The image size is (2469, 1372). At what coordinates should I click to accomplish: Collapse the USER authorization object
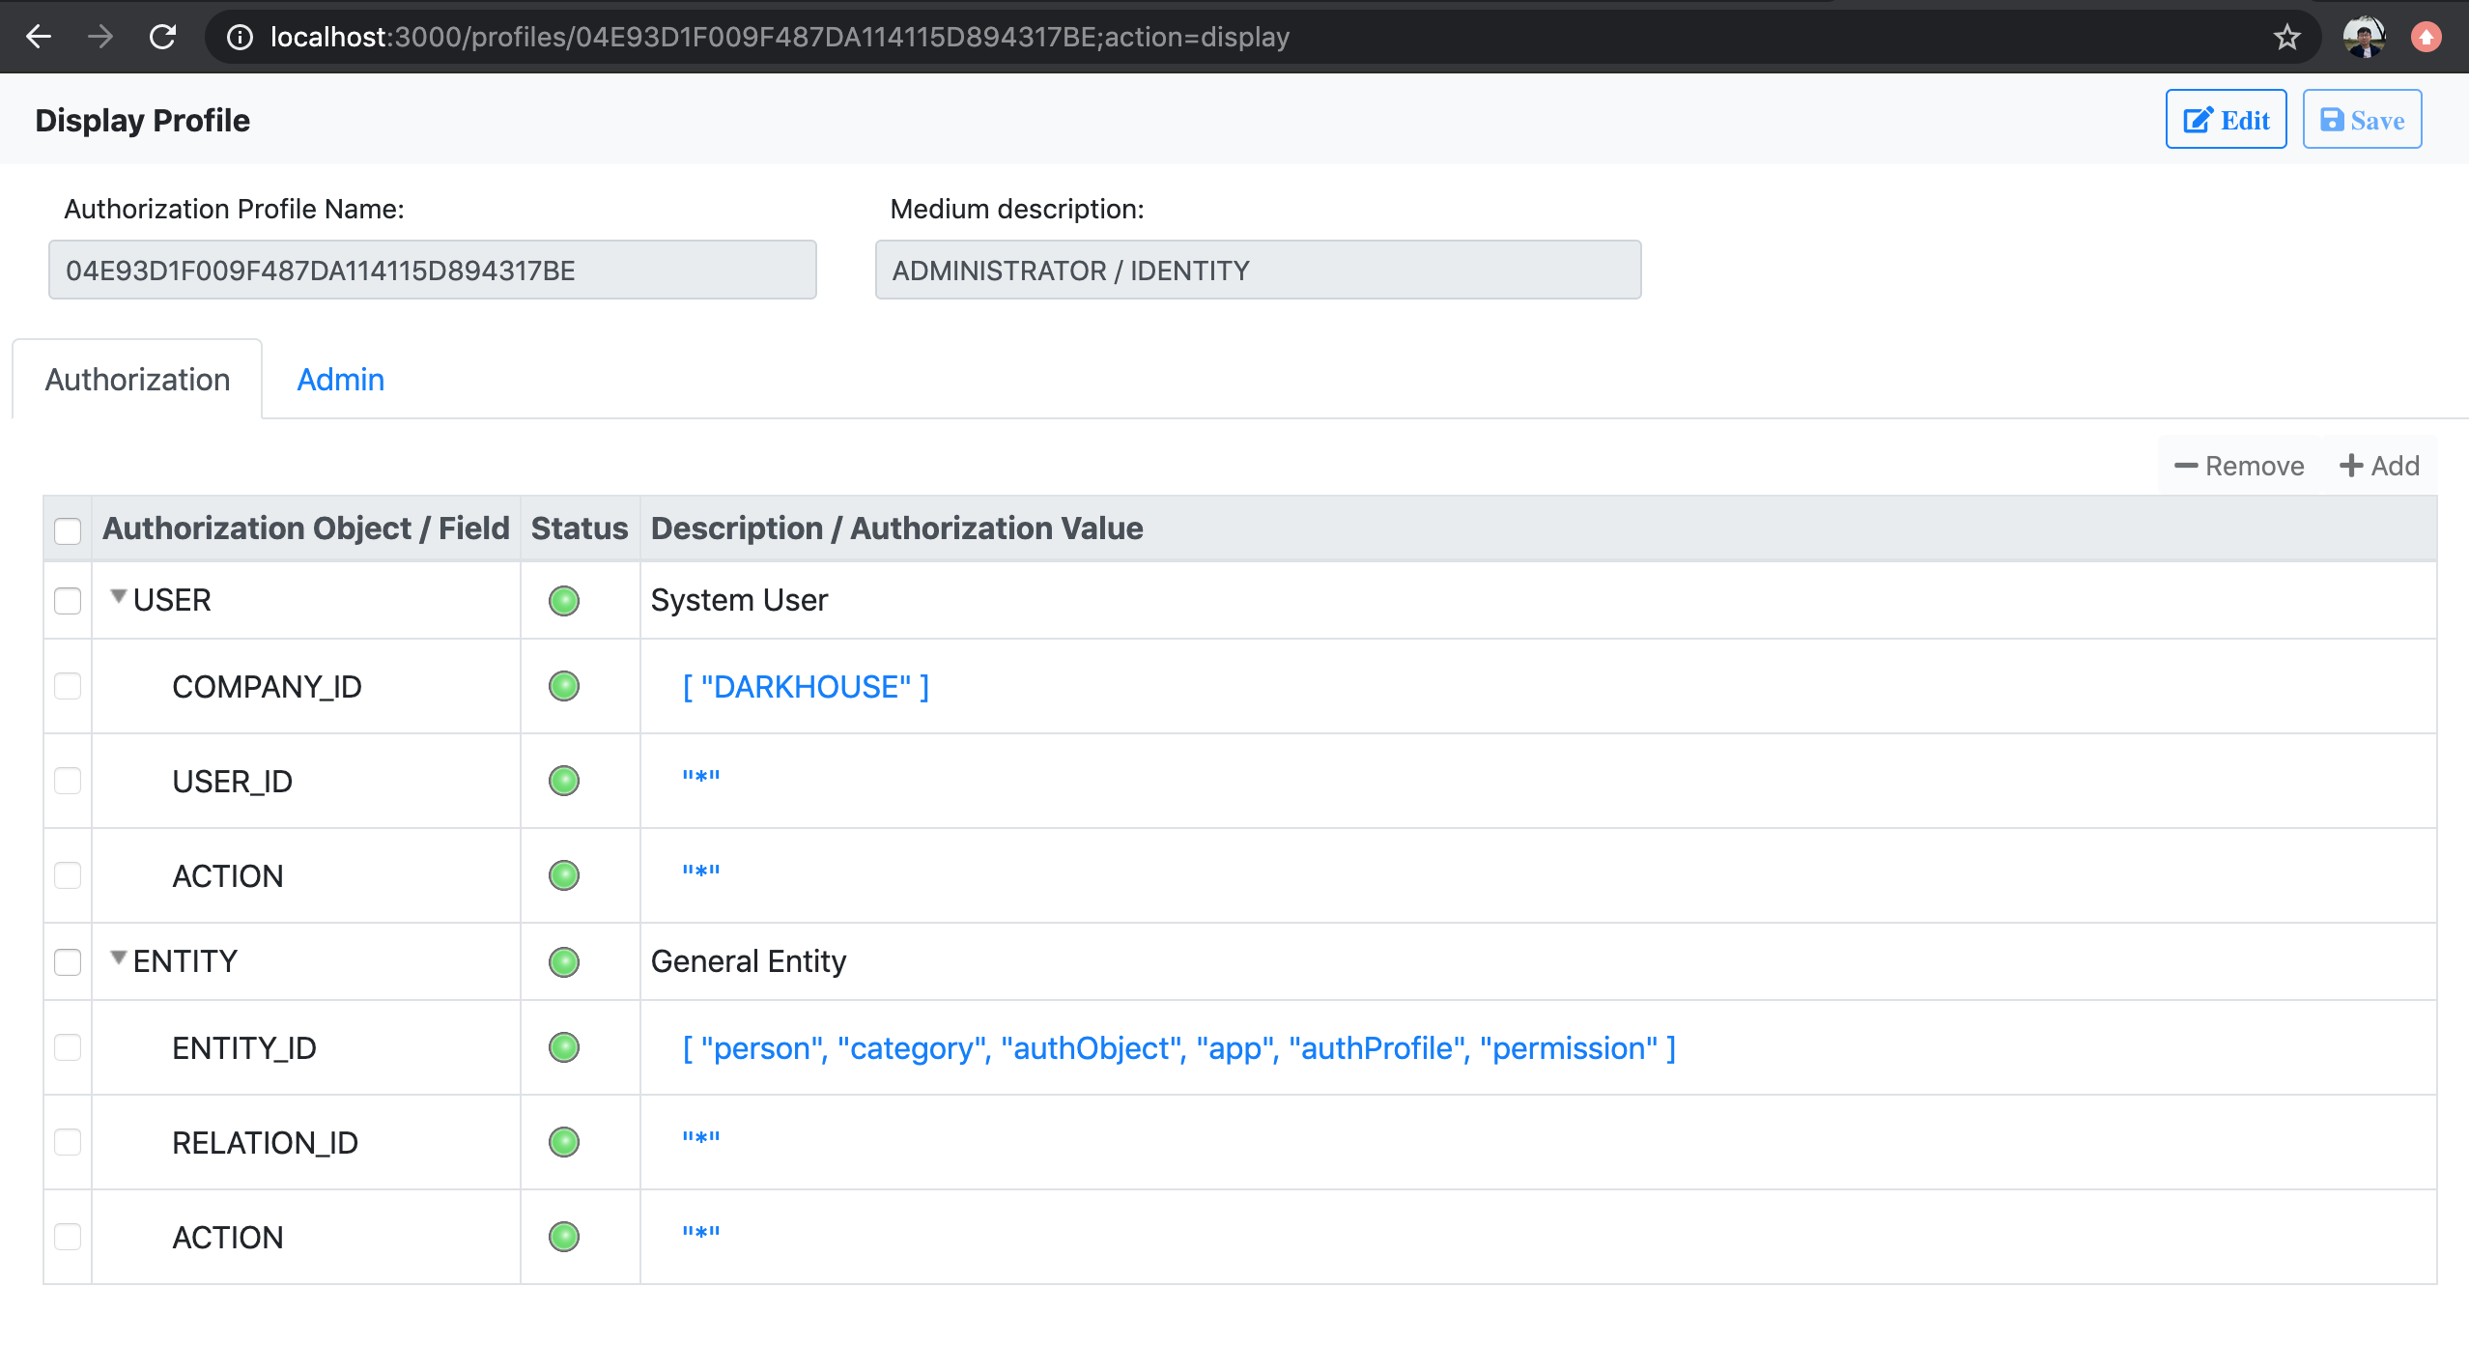119,597
